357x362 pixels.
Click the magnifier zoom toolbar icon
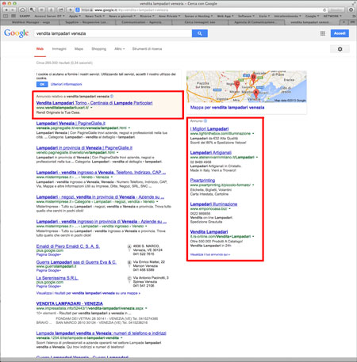point(32,10)
